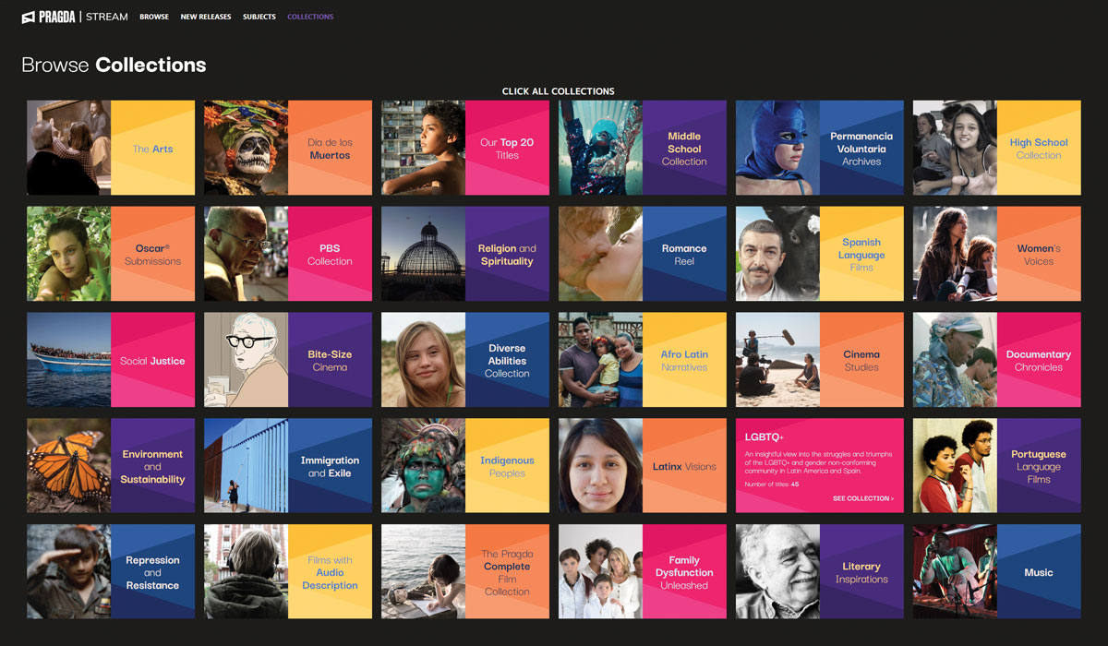
Task: Choose the Oscar Submissions collection
Action: (152, 255)
